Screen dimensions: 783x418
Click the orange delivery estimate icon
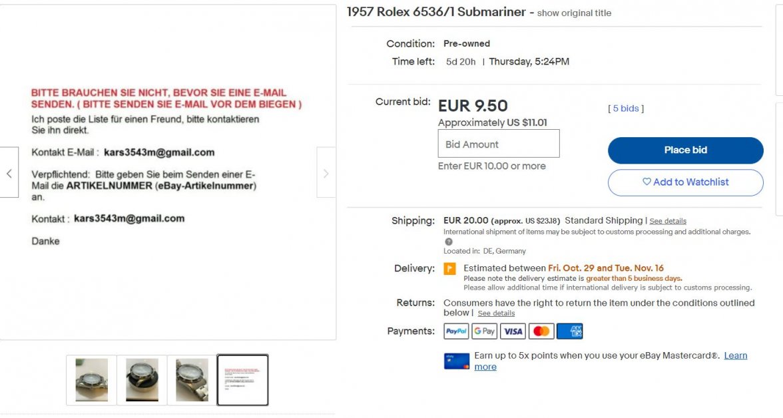[450, 269]
